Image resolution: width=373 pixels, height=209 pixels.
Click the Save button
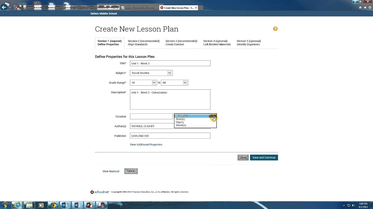[x=243, y=158]
